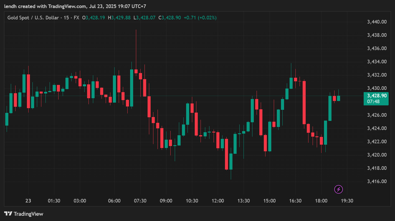
Task: Click the 18:00 time axis label
Action: tap(321, 201)
